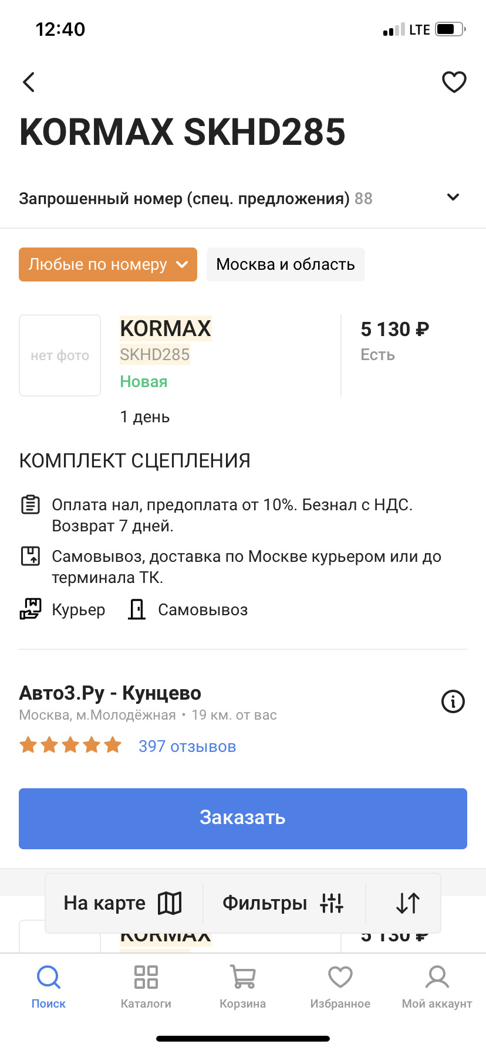Screen dimensions: 486x1051
Task: Open the 397 отзывов reviews link
Action: tap(187, 745)
